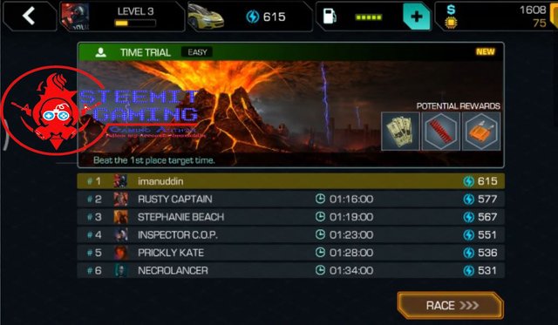Tap the fuel pump icon
The width and height of the screenshot is (558, 325).
[x=330, y=17]
